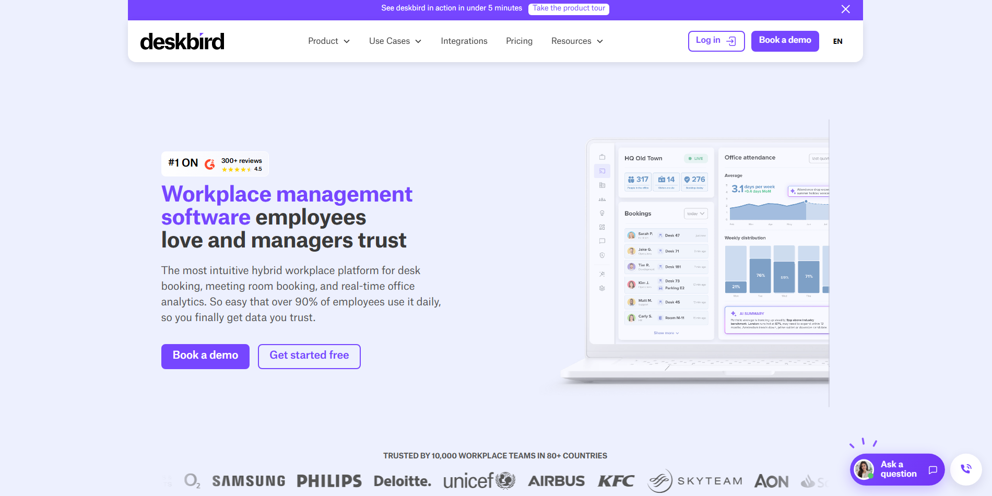Screen dimensions: 992x496
Task: Click Book a demo in navbar
Action: [x=785, y=41]
